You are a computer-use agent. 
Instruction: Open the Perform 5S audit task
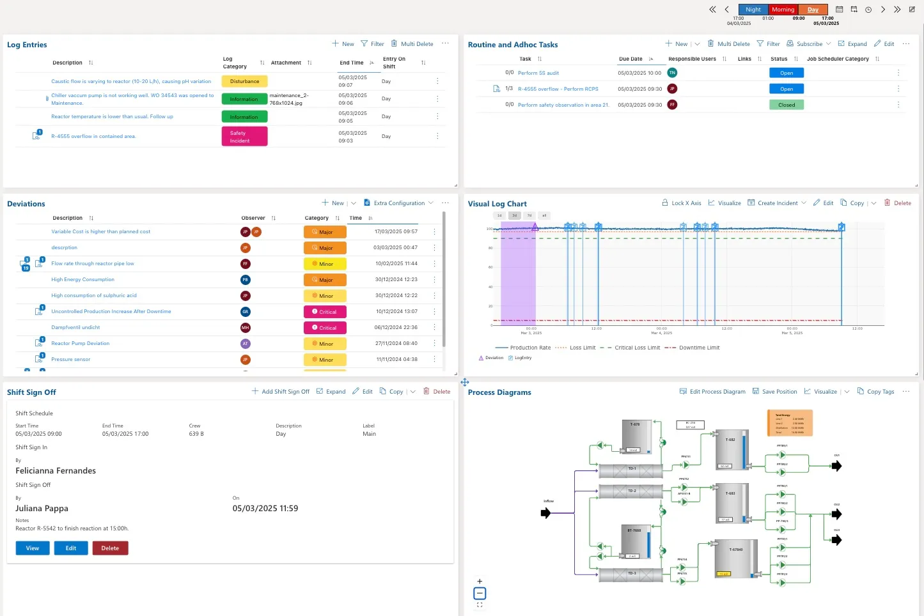[x=538, y=73]
